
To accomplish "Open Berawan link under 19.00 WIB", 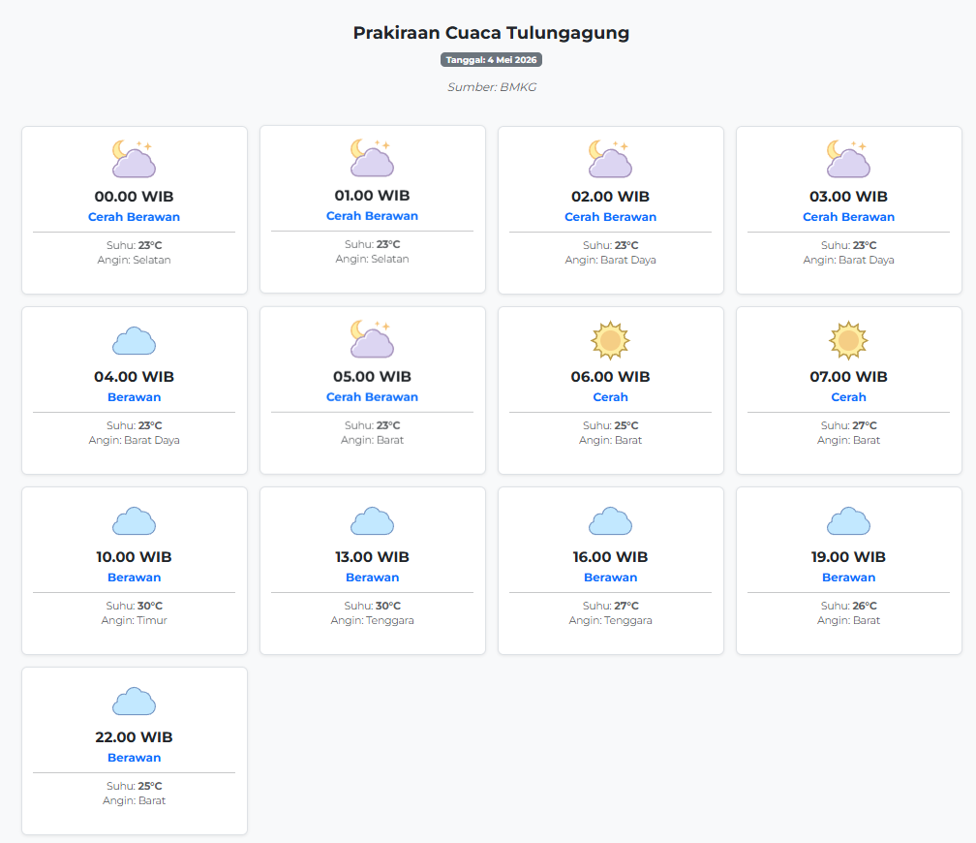I will tap(848, 578).
